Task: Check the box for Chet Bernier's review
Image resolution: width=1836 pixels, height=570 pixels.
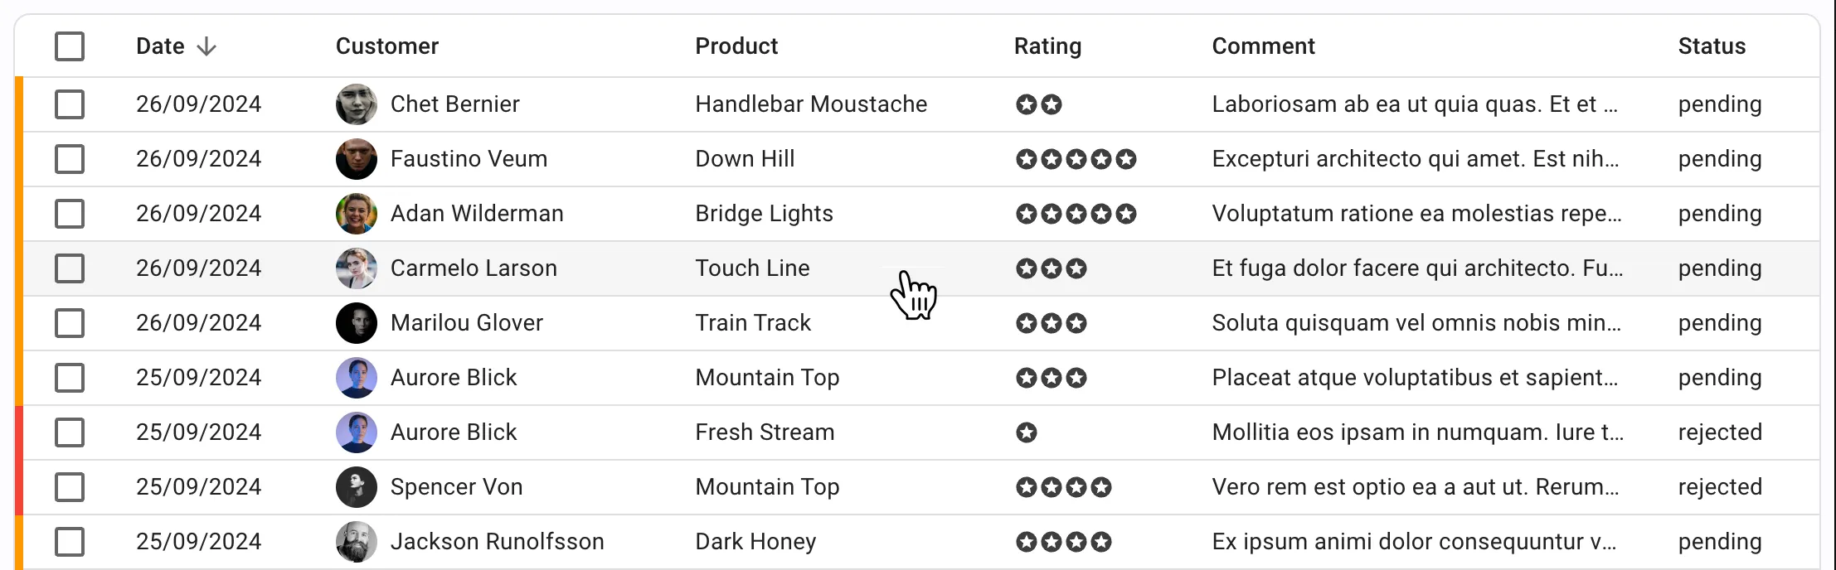Action: 70,104
